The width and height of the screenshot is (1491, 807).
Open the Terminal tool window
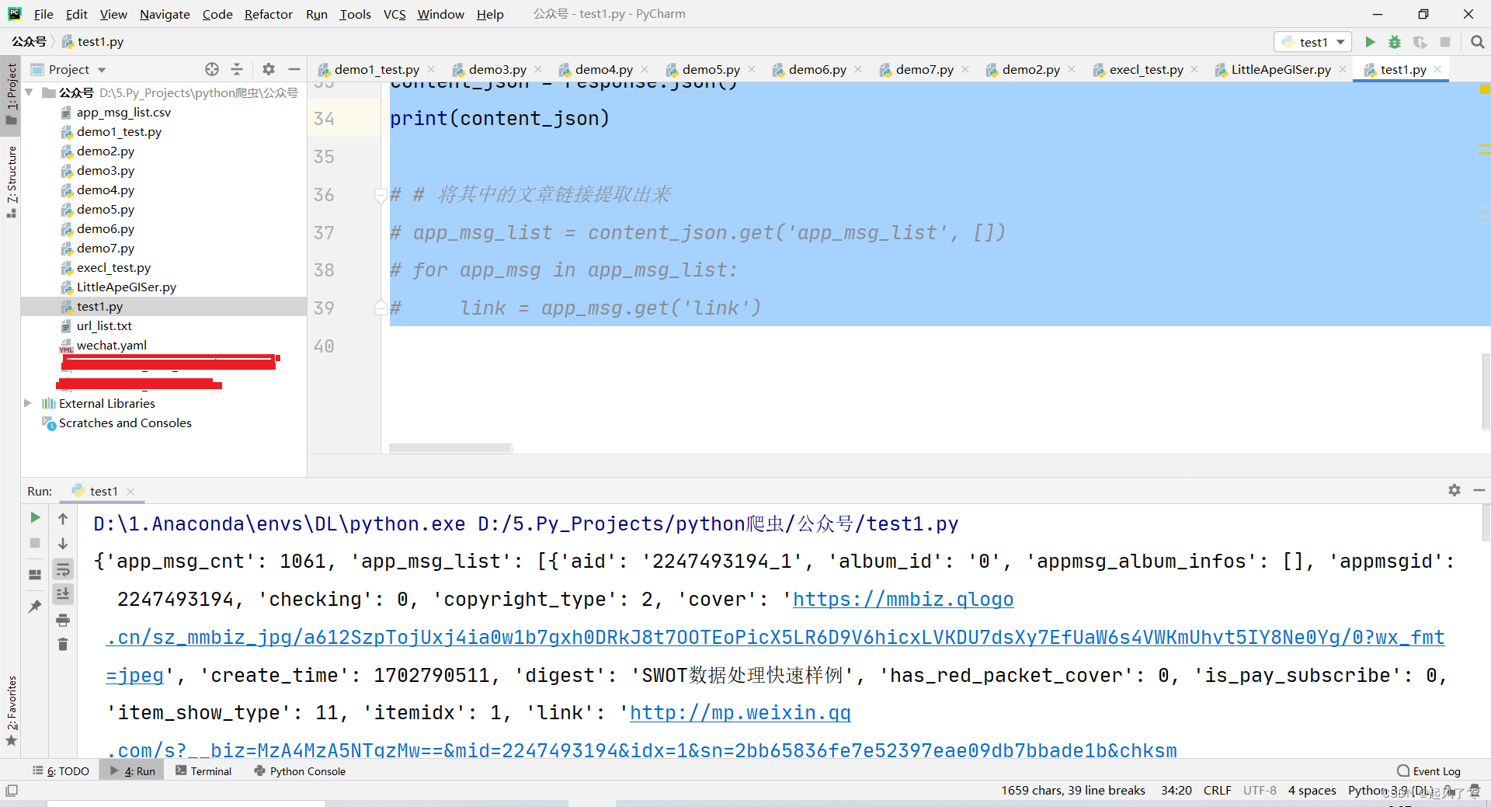(x=203, y=771)
